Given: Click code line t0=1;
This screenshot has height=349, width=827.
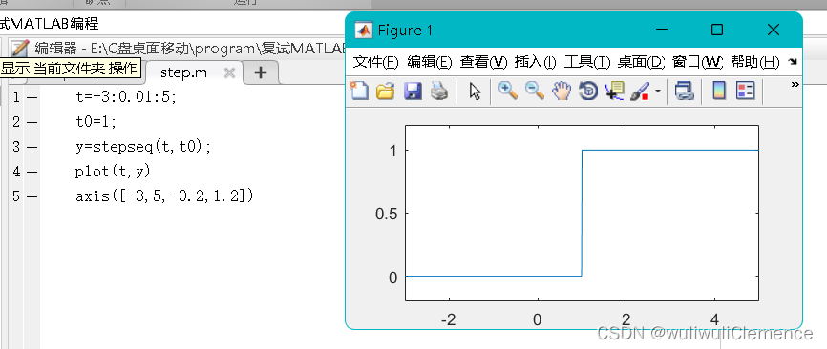Looking at the screenshot, I should point(96,122).
